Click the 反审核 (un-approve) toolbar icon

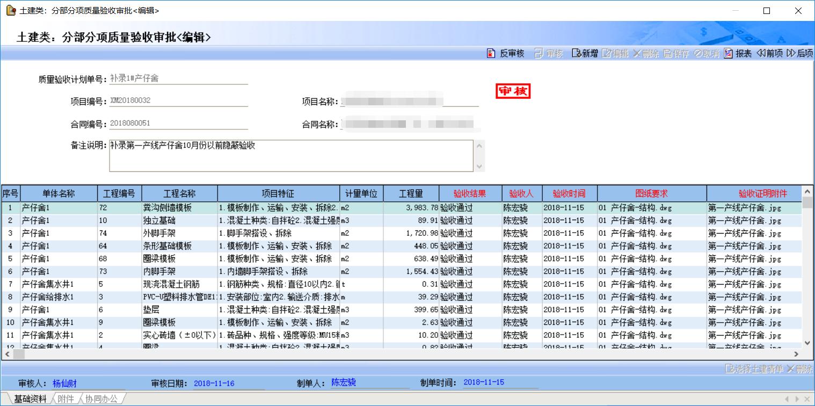pyautogui.click(x=490, y=54)
